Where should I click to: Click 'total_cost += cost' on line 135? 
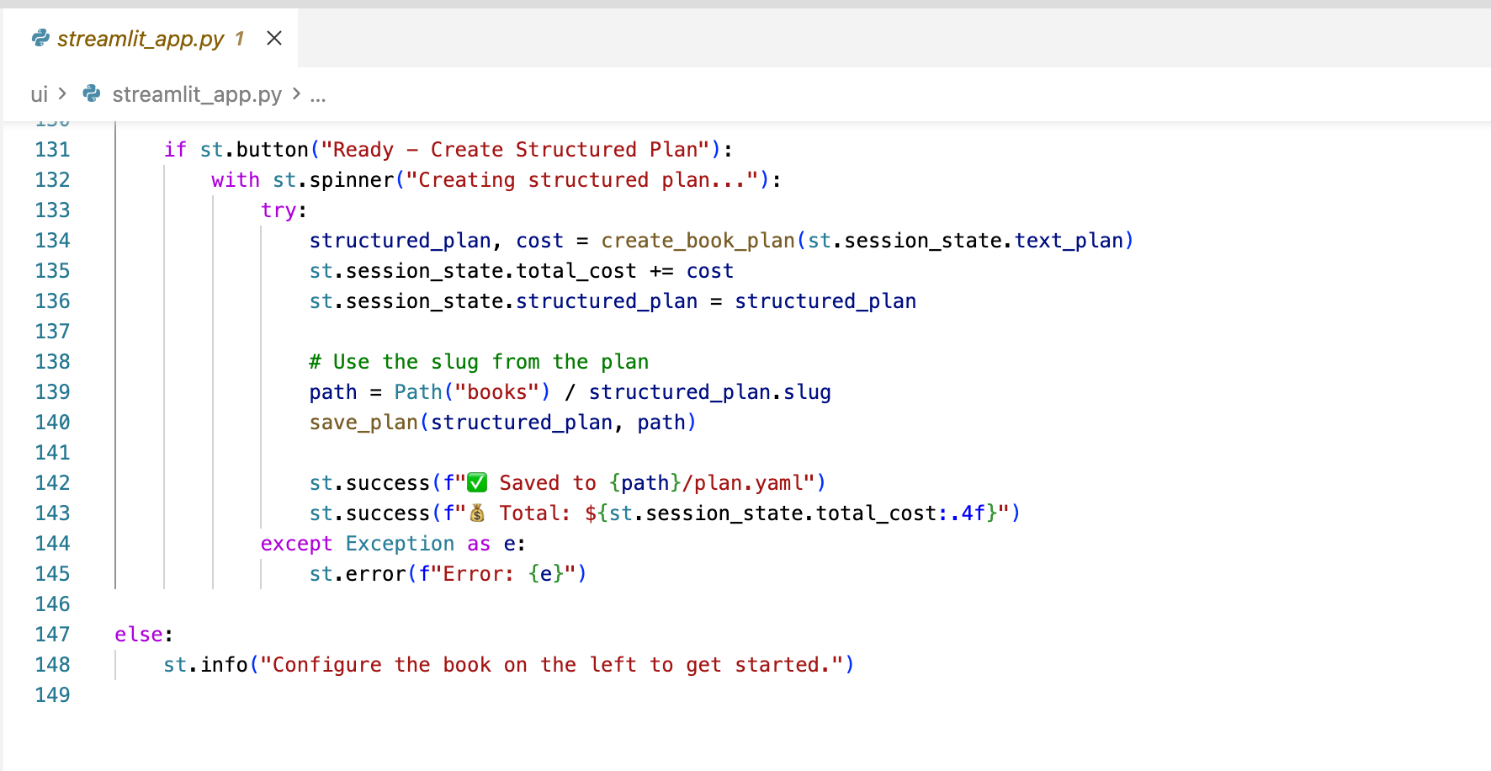624,271
